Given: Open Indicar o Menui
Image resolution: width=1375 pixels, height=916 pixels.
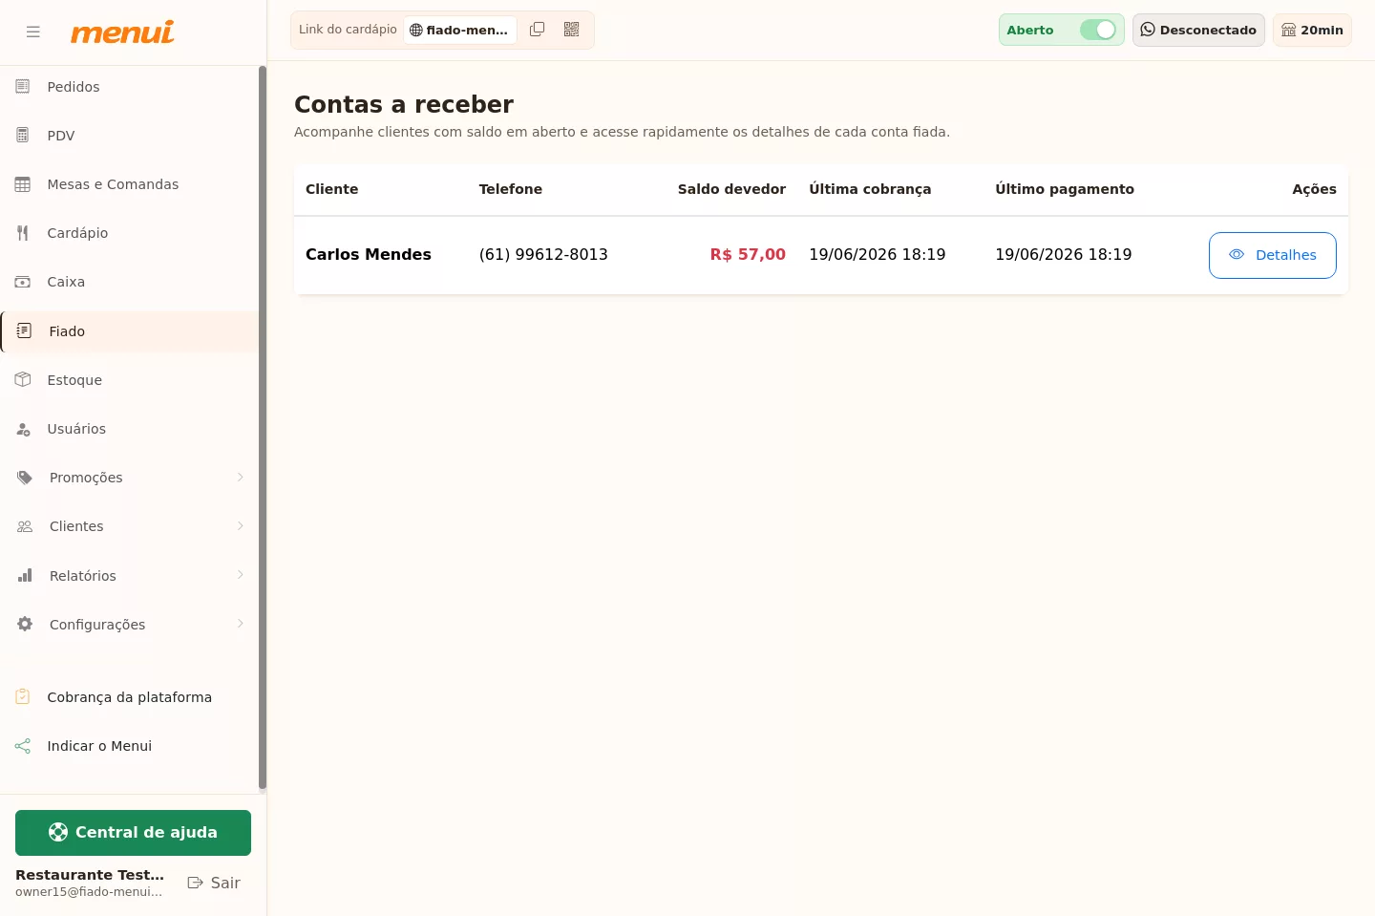Looking at the screenshot, I should pos(130,745).
